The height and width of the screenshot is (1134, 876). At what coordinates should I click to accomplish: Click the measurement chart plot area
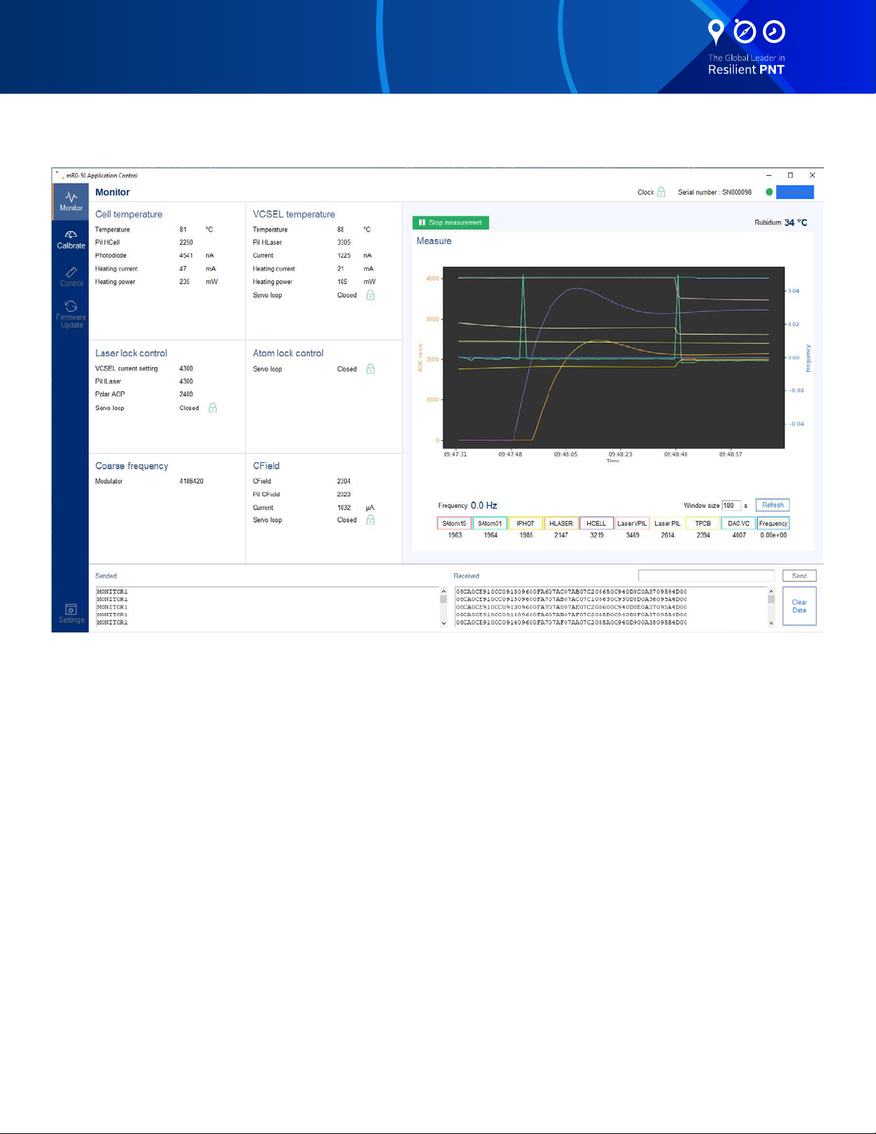coord(614,358)
